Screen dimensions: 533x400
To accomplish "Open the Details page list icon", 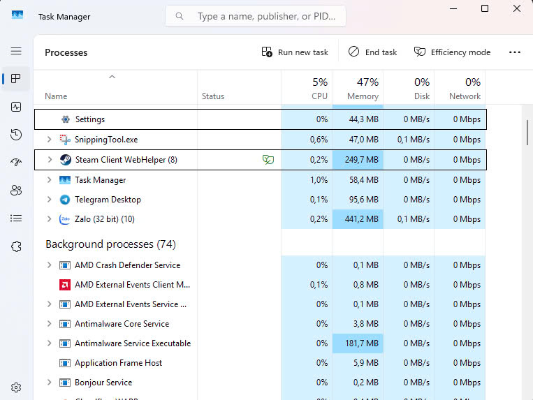I will tap(16, 218).
